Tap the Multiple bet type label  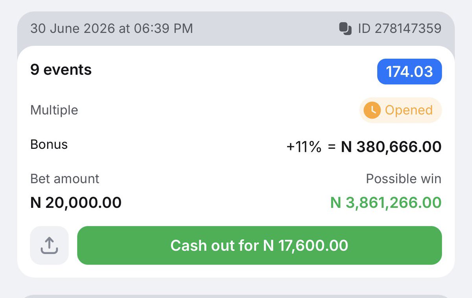click(x=54, y=110)
